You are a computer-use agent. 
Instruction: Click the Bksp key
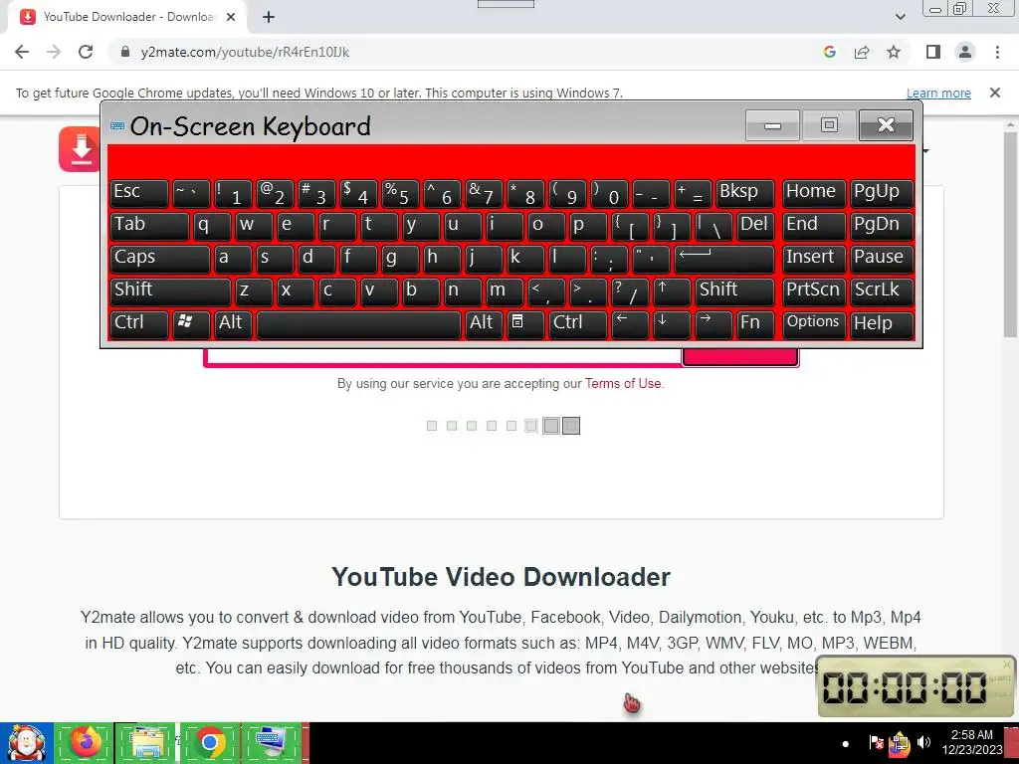pos(745,193)
